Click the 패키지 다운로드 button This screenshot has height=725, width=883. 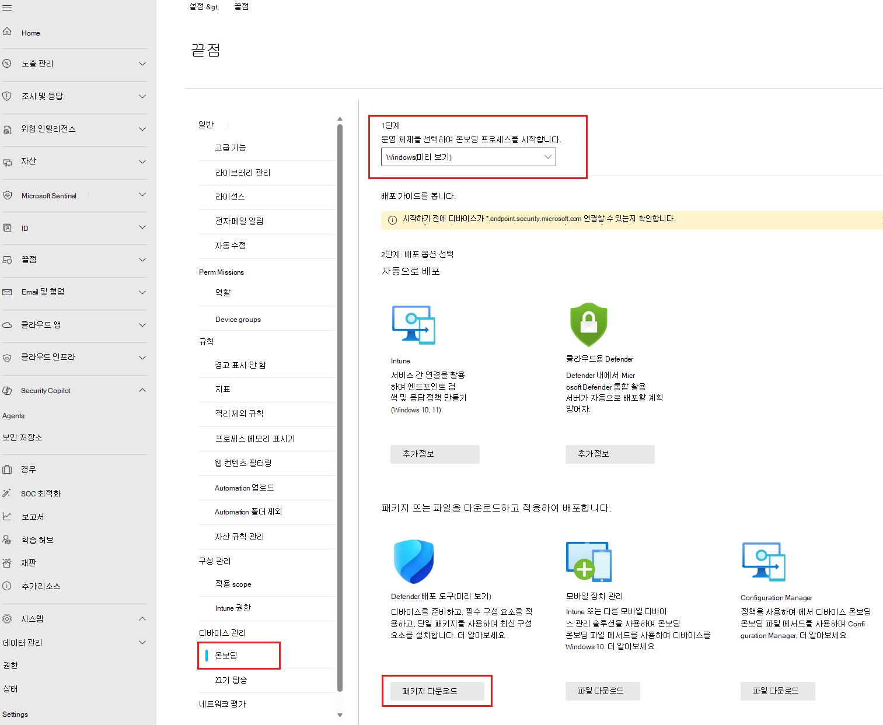437,691
